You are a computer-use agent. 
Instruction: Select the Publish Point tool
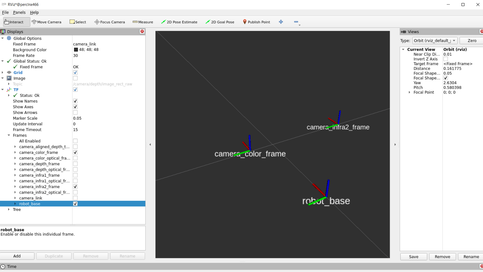pyautogui.click(x=256, y=22)
